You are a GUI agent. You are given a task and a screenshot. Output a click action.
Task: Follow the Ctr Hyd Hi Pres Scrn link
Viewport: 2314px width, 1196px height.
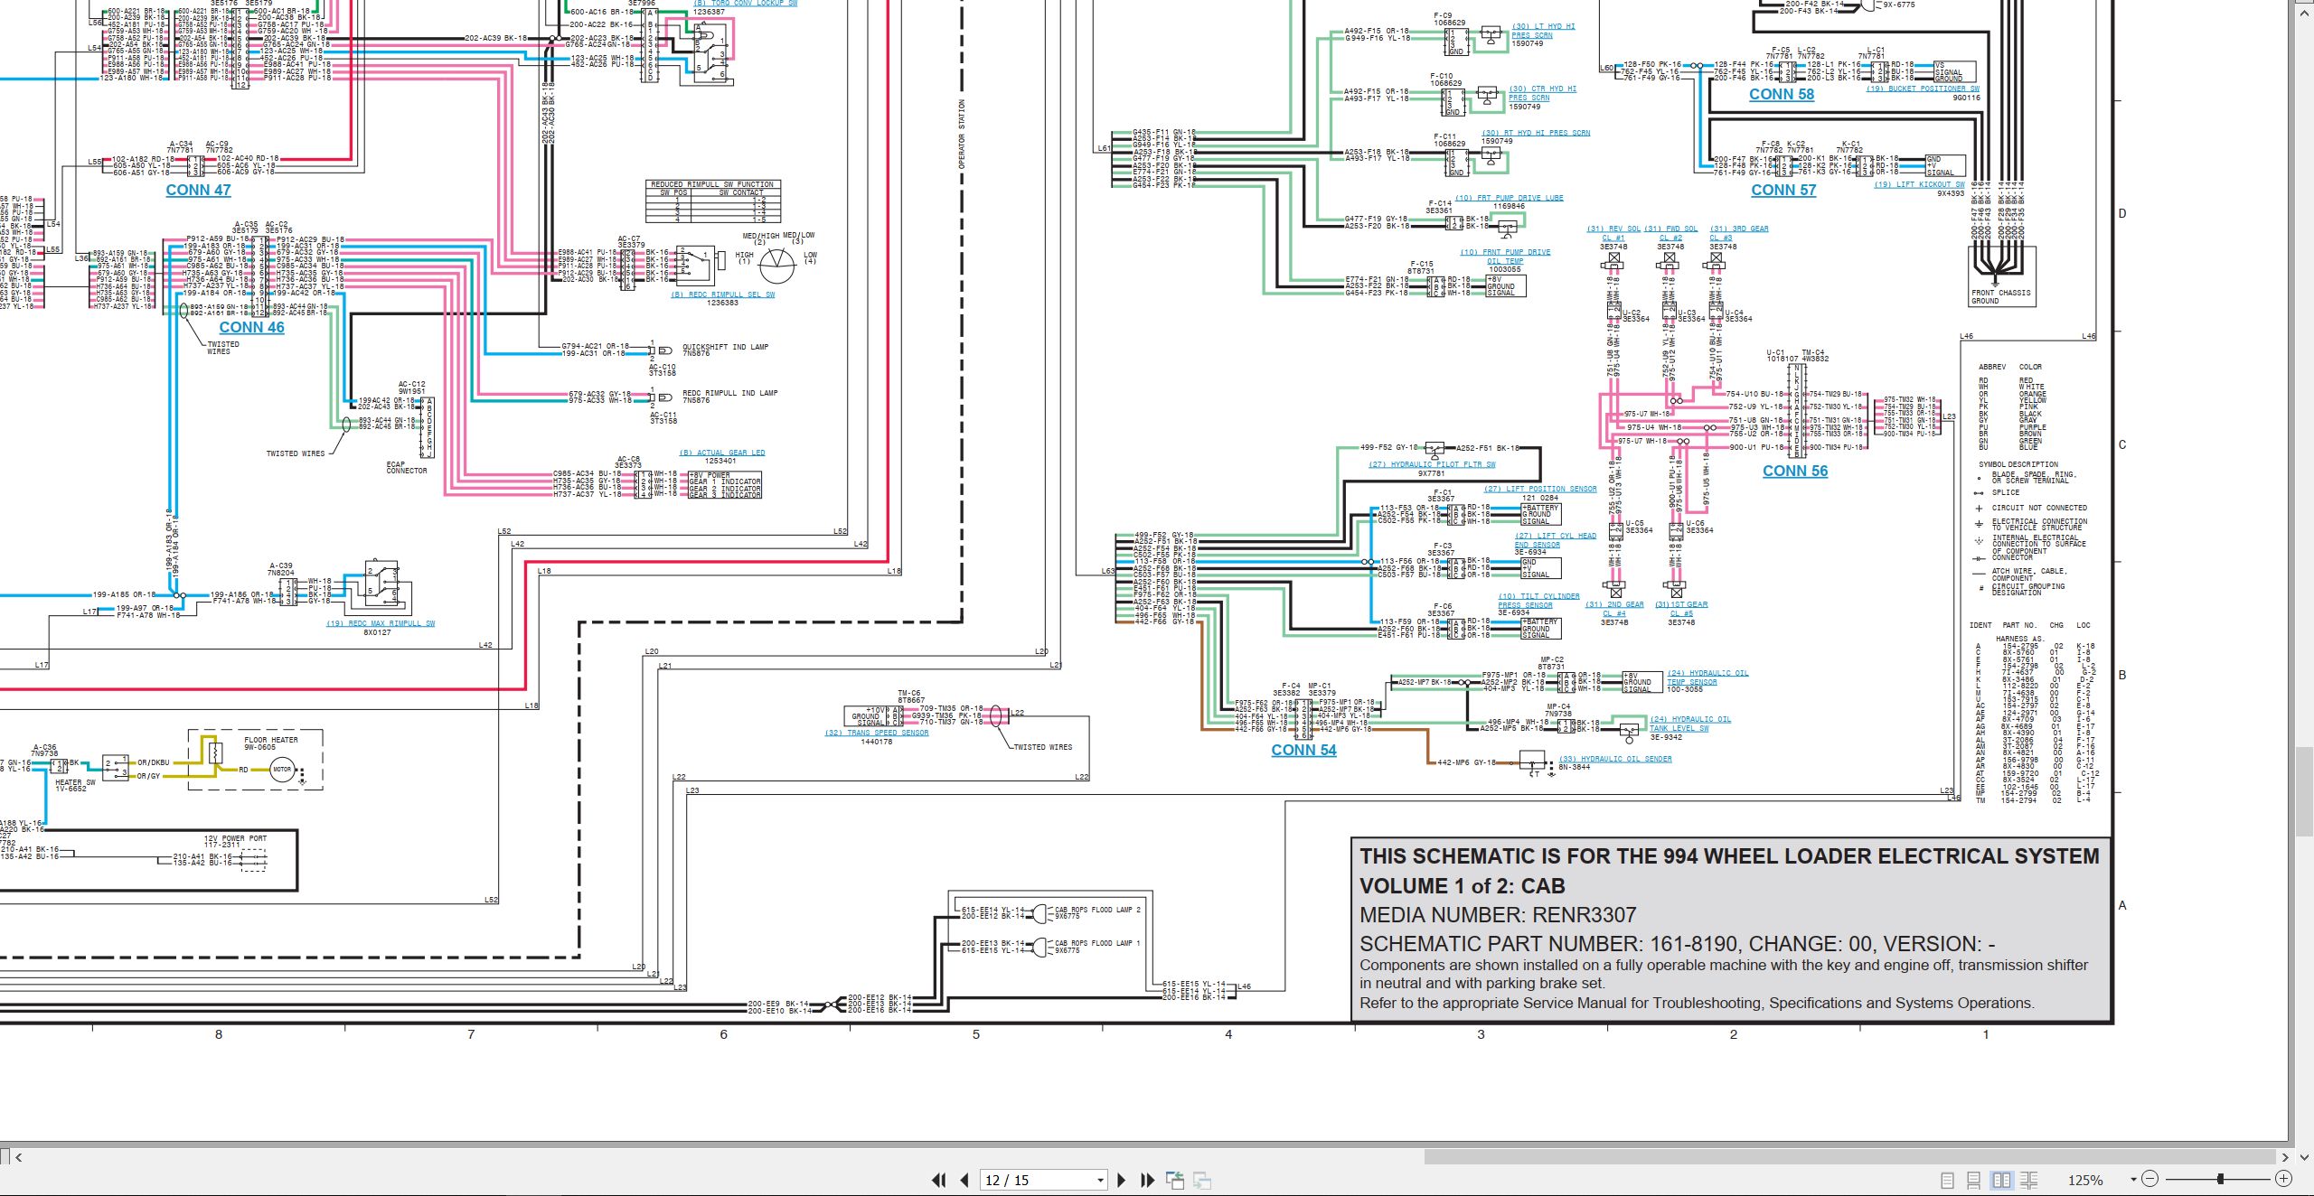pos(1542,93)
